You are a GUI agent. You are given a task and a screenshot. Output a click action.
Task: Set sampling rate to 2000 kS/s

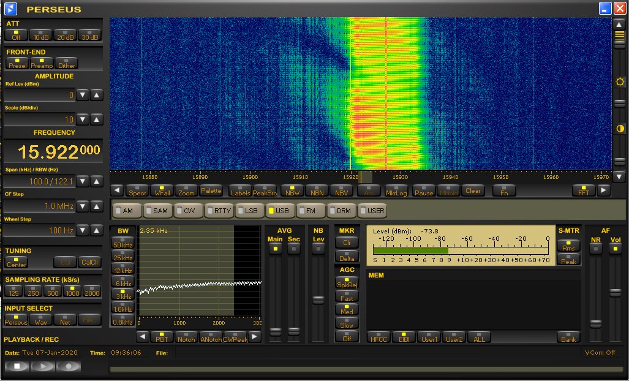click(x=92, y=291)
